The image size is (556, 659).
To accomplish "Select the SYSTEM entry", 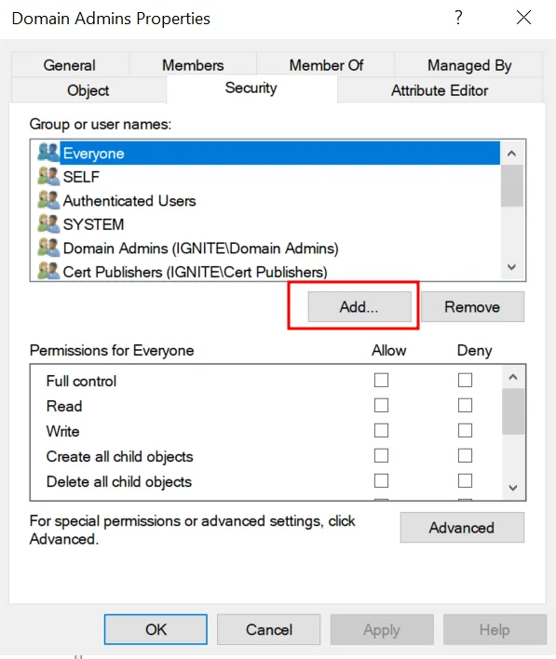I will click(x=268, y=224).
